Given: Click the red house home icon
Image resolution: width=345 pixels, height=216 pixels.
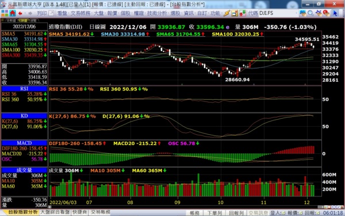Looking at the screenshot, I should [x=13, y=13].
